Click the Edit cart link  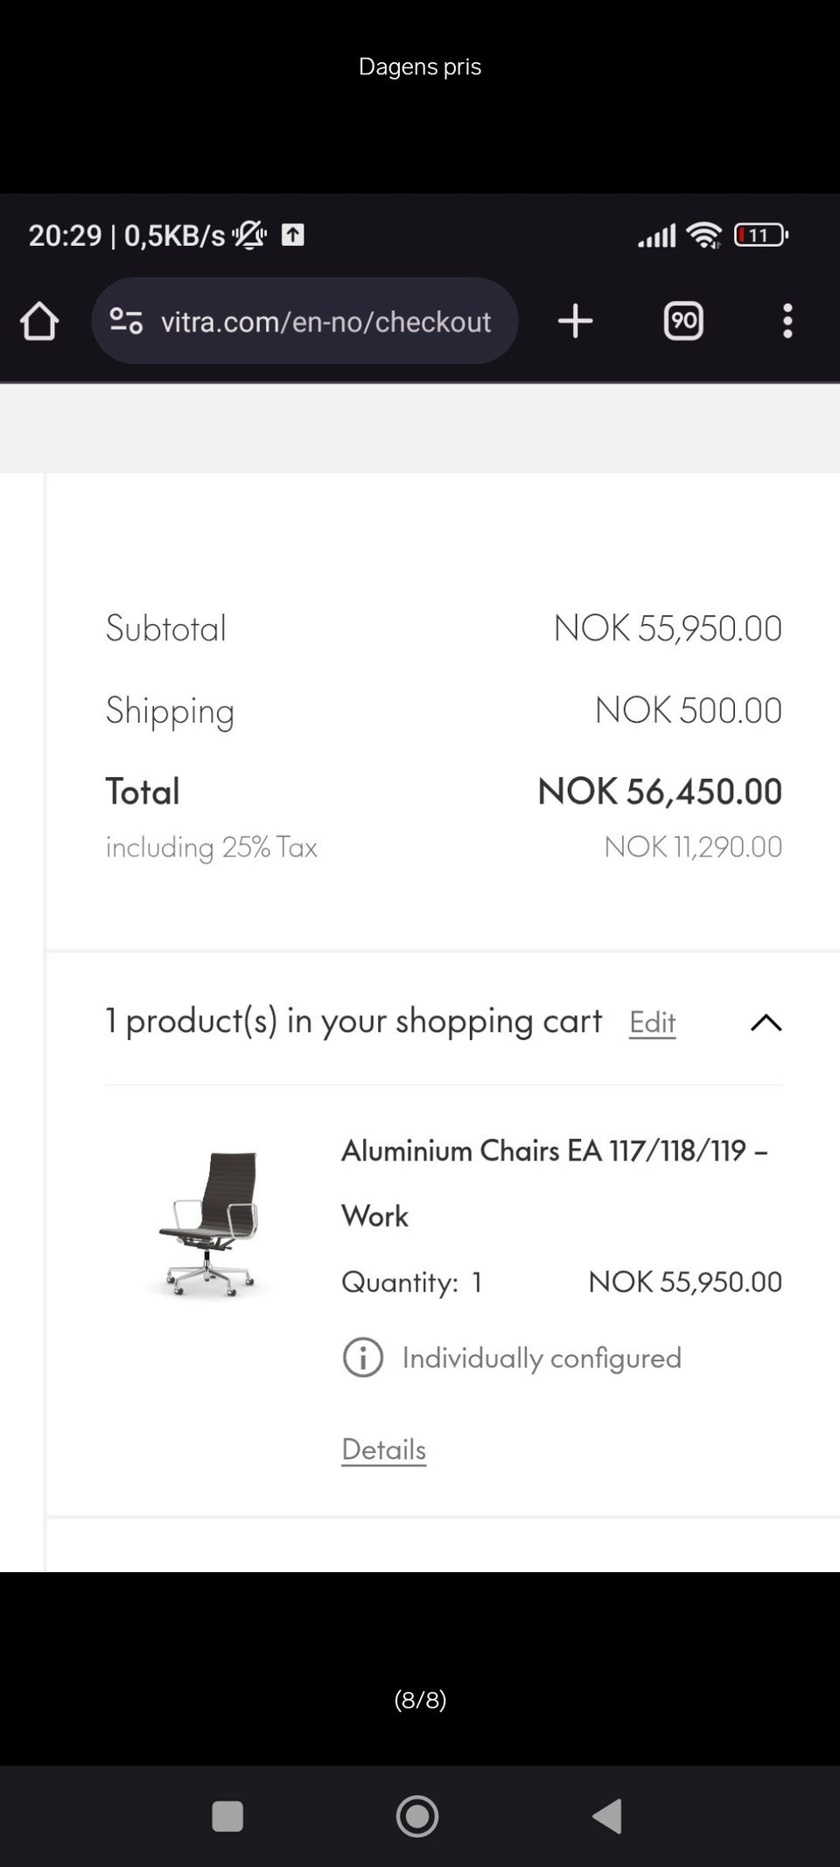tap(652, 1022)
